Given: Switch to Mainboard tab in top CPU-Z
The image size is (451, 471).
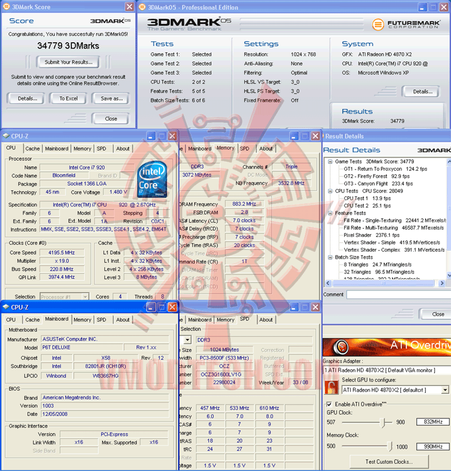Looking at the screenshot, I should click(57, 148).
